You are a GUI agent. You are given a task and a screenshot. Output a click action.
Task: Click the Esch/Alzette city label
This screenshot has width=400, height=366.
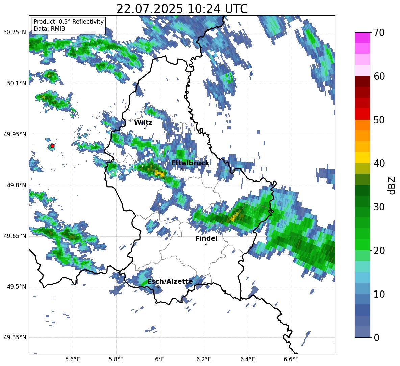tap(170, 282)
